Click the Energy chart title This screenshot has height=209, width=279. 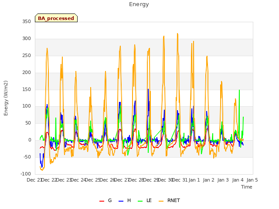coord(139,4)
